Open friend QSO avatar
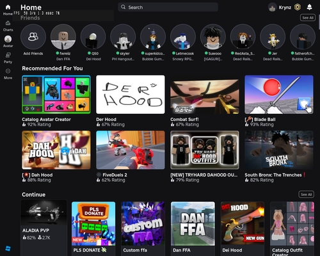The image size is (320, 256). [x=93, y=36]
